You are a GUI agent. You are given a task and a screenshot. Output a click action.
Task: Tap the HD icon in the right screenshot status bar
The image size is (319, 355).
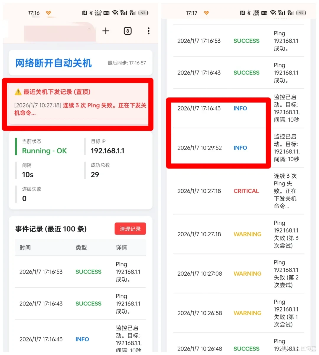coord(264,13)
